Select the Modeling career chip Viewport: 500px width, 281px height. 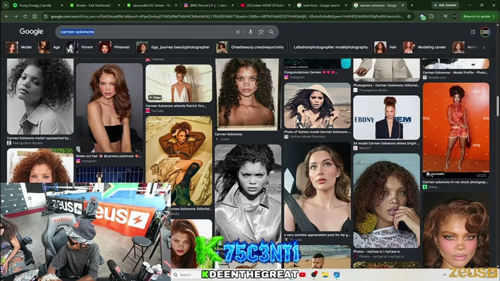tap(425, 47)
